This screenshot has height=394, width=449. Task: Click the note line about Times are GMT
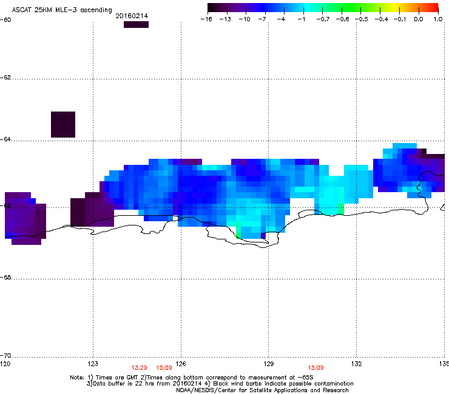[192, 378]
